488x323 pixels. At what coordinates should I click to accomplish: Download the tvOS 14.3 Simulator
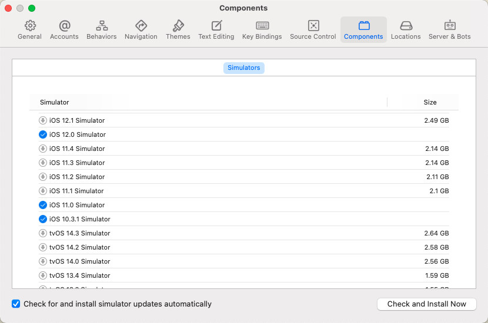pos(43,233)
